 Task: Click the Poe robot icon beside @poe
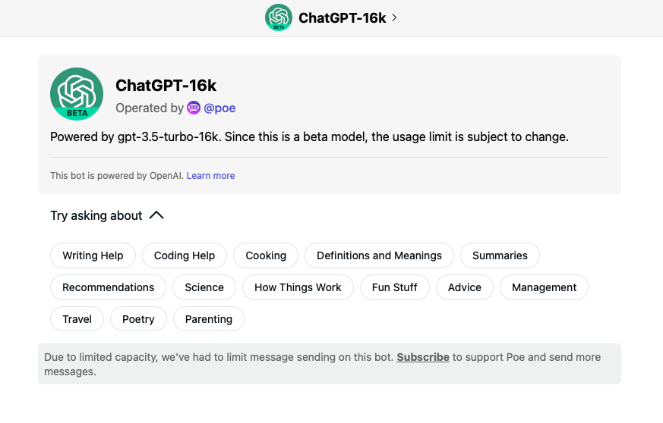click(x=194, y=108)
